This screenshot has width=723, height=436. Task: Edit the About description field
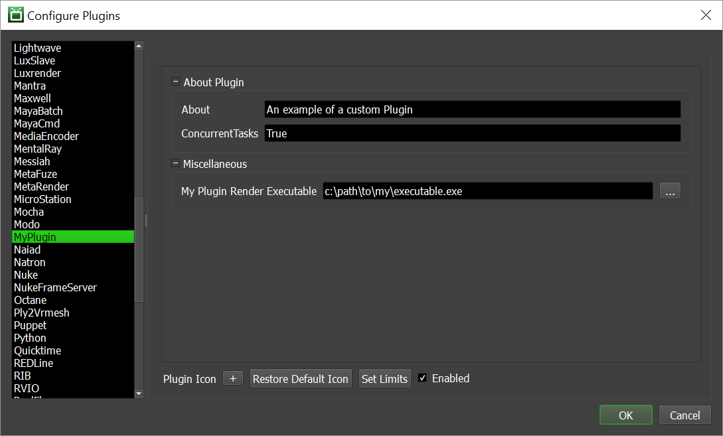[x=471, y=109]
